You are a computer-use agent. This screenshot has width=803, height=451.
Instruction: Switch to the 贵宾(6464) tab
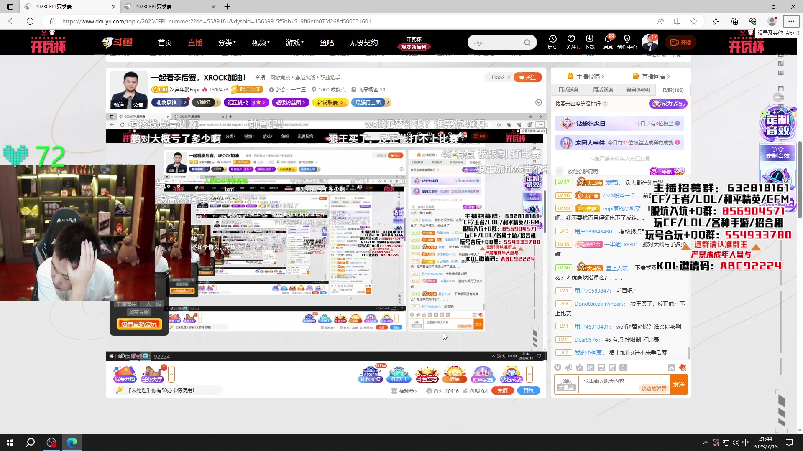(x=638, y=90)
